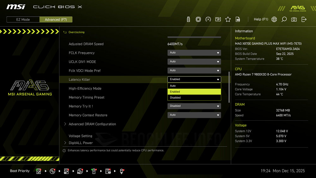Select Enabled option for Latency Killer

point(194,92)
